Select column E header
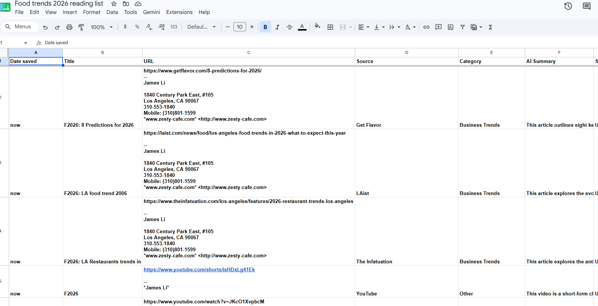598x306 pixels. (492, 52)
